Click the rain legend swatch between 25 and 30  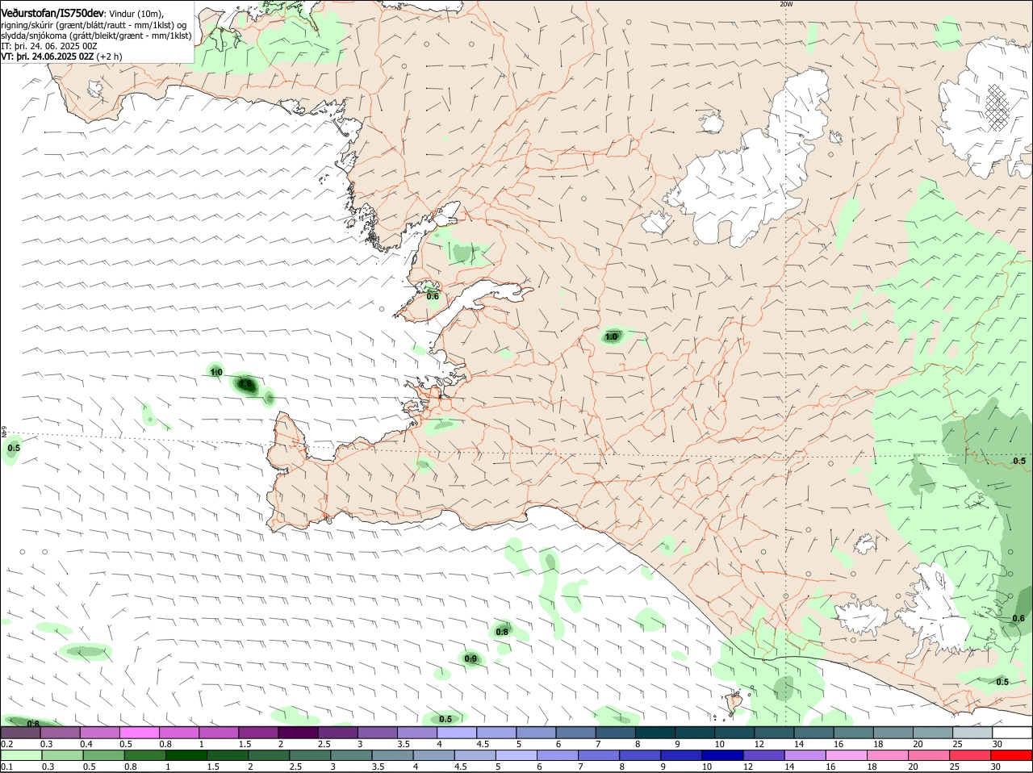tap(971, 755)
